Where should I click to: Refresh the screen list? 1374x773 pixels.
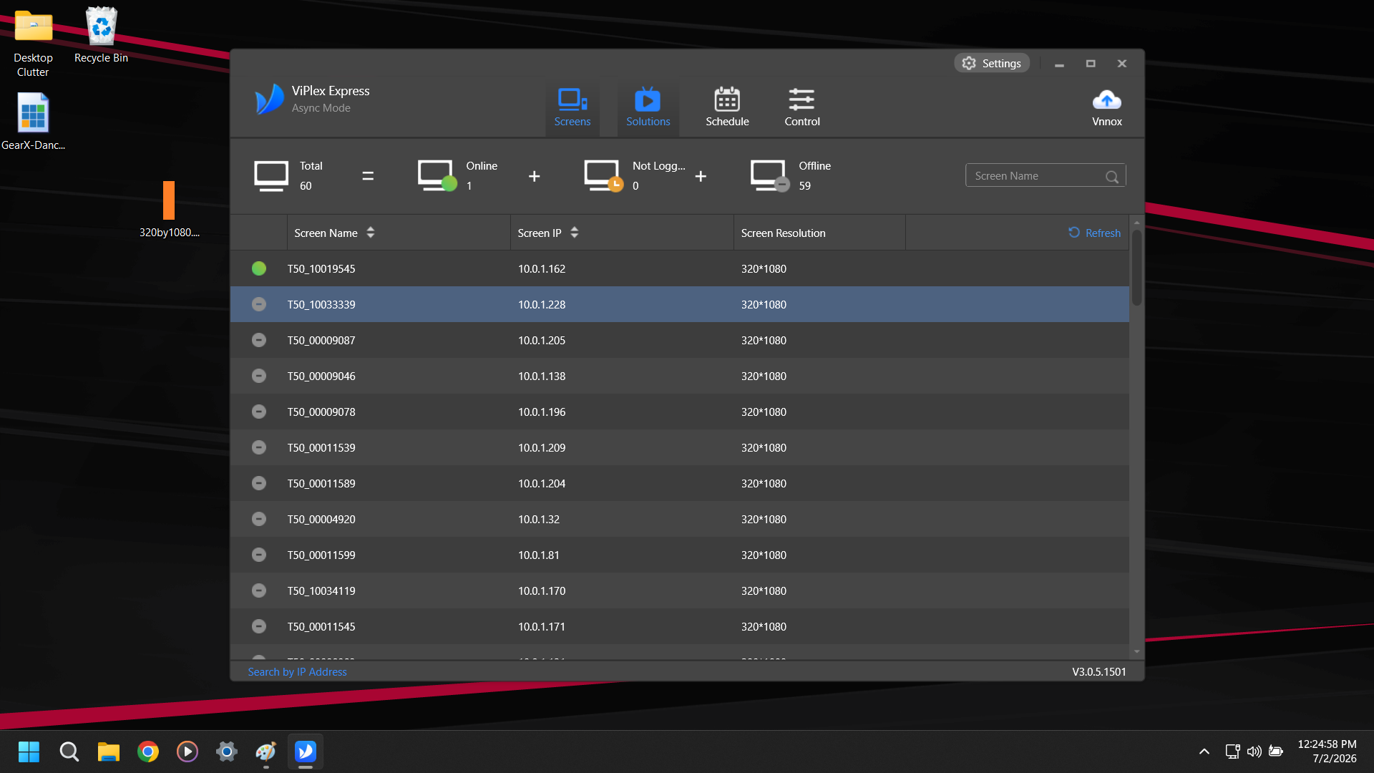pyautogui.click(x=1094, y=233)
